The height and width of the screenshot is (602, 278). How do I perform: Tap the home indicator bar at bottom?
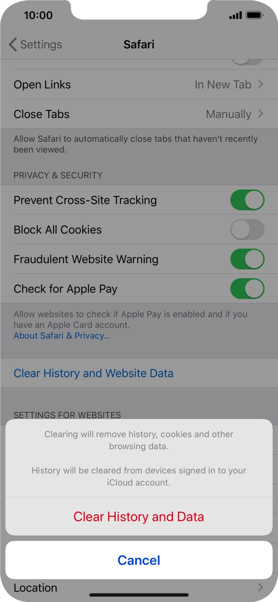coord(139,595)
